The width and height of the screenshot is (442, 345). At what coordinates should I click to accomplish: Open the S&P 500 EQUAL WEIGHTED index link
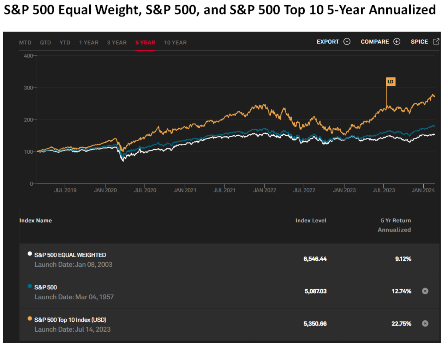(70, 255)
